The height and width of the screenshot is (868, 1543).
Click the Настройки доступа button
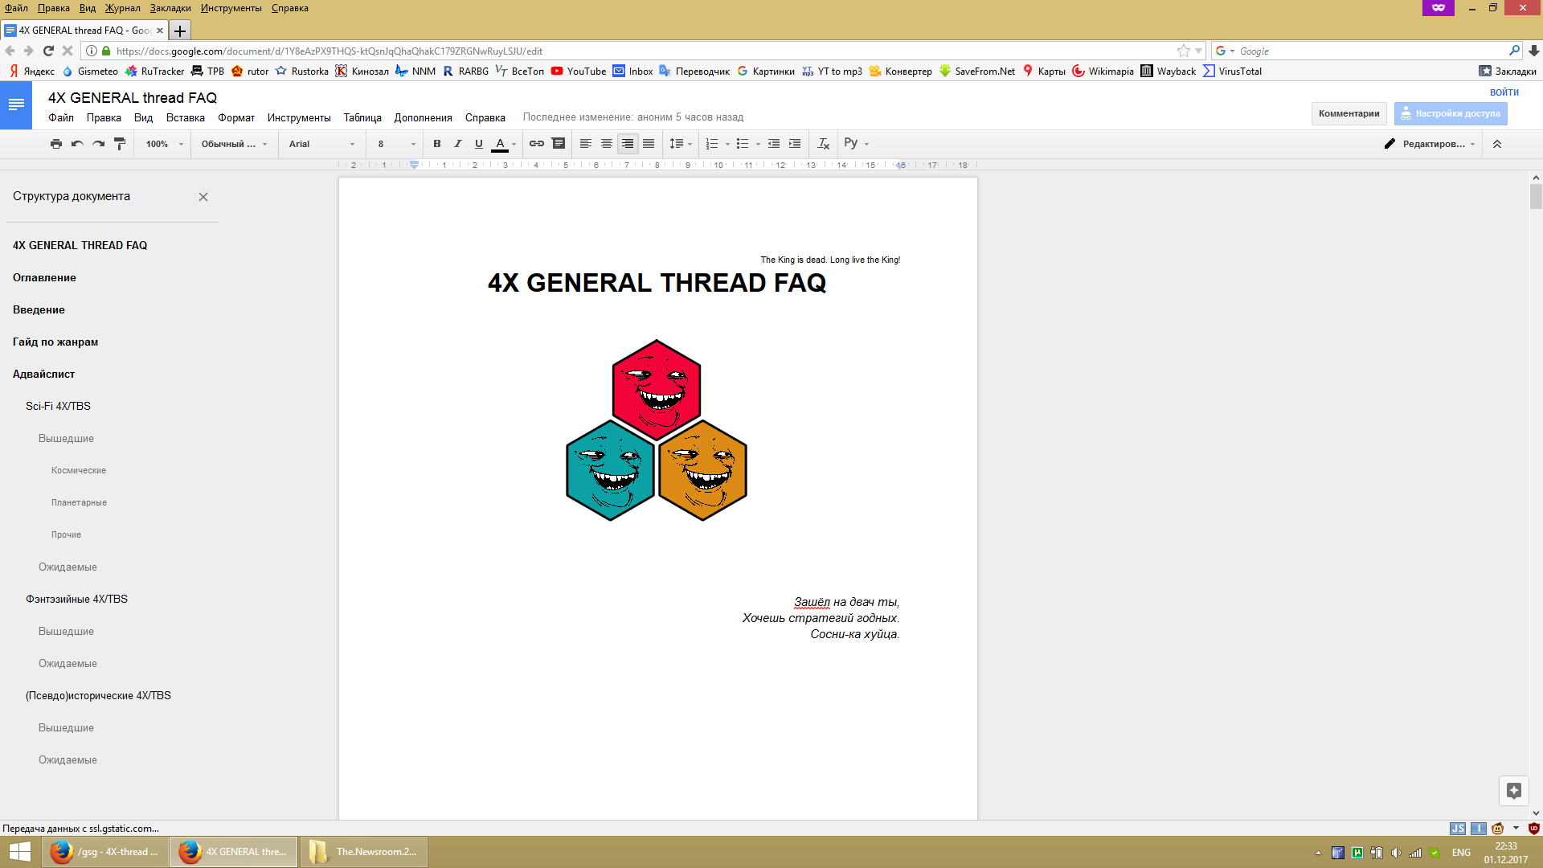click(x=1451, y=113)
